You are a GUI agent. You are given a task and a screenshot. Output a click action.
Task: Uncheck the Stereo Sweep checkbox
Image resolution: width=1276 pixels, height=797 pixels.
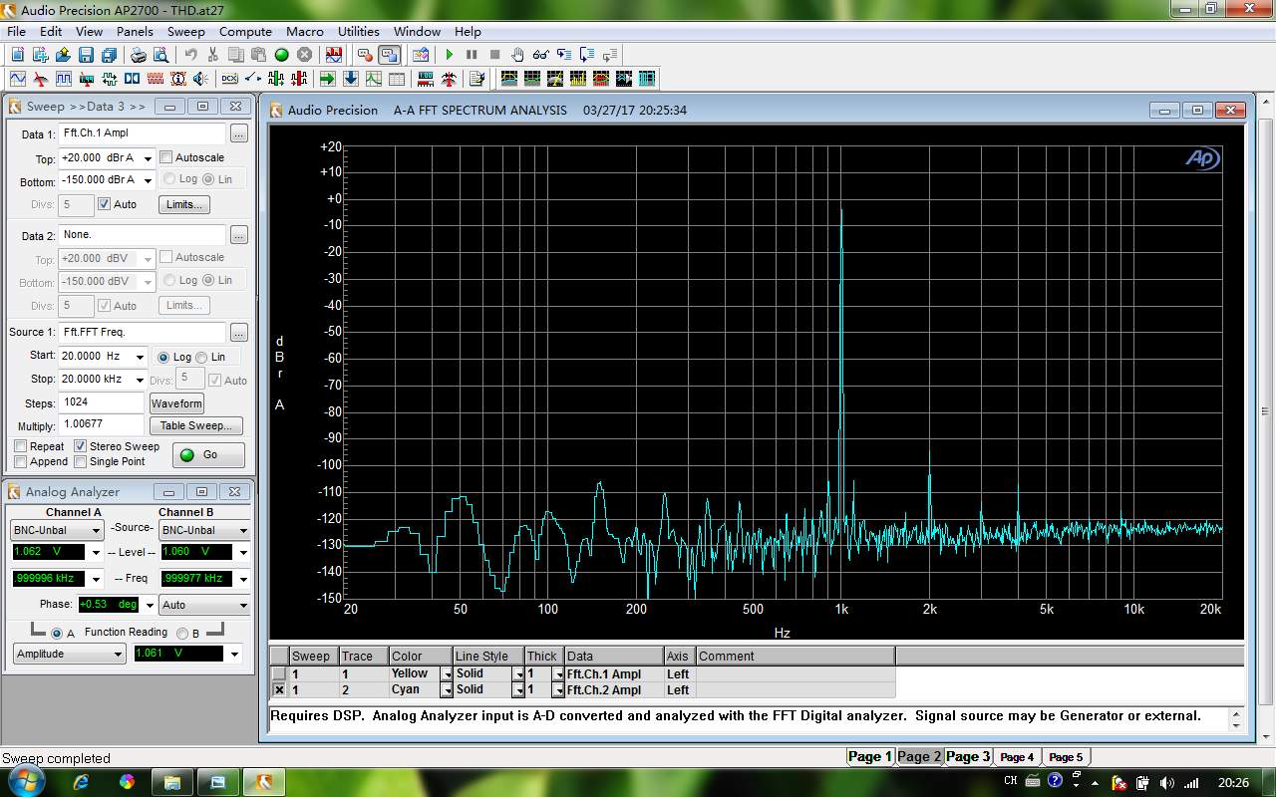point(81,446)
